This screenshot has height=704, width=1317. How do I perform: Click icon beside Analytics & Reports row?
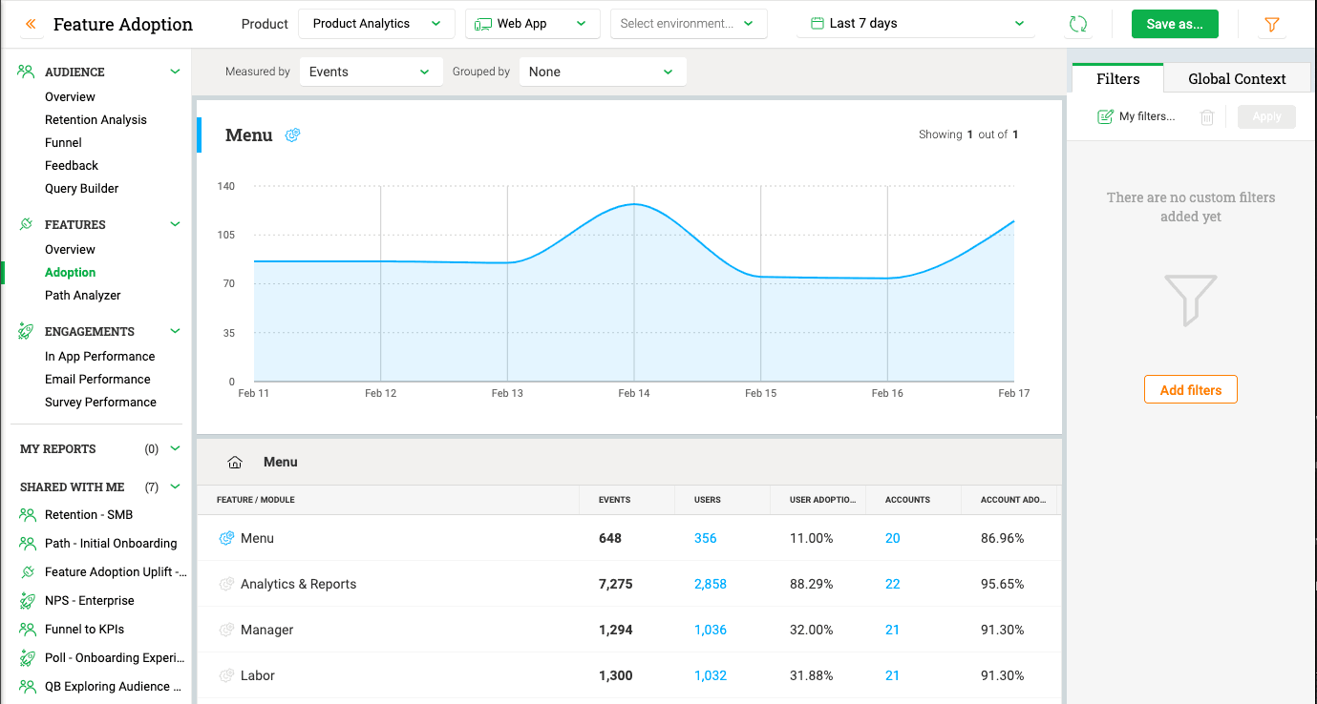tap(226, 584)
